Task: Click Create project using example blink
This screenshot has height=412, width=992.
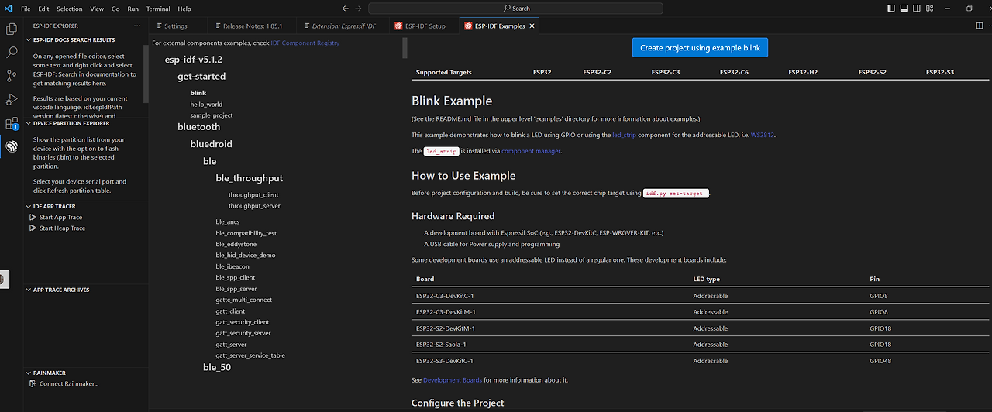Action: (700, 48)
